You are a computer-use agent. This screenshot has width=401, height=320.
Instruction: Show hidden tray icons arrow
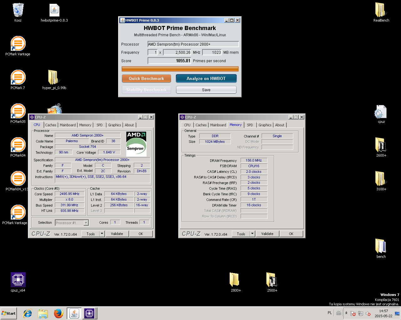coord(346,313)
